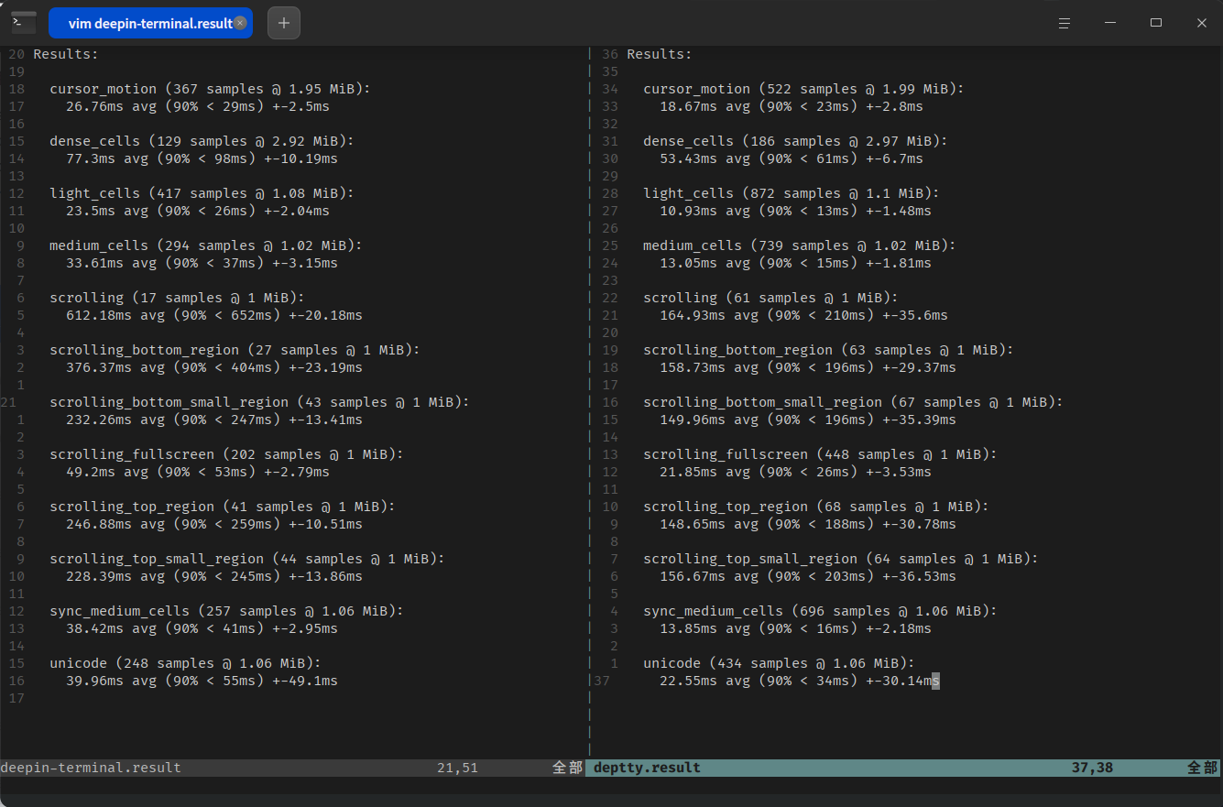Minimize the terminal window
Image resolution: width=1223 pixels, height=807 pixels.
[1110, 23]
